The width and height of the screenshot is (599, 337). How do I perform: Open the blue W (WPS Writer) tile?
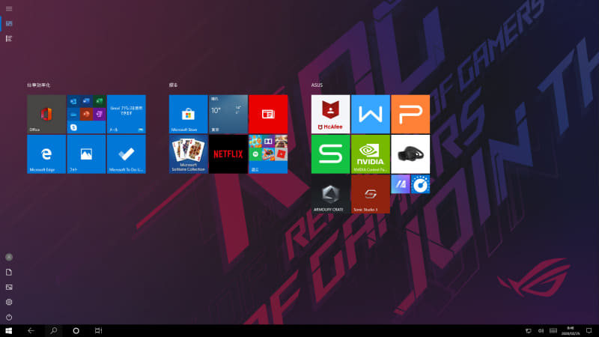[x=371, y=114]
